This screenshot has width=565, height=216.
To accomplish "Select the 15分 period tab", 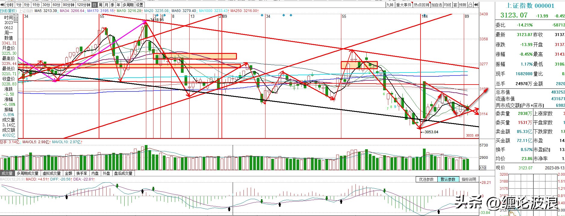I will click(36, 5).
